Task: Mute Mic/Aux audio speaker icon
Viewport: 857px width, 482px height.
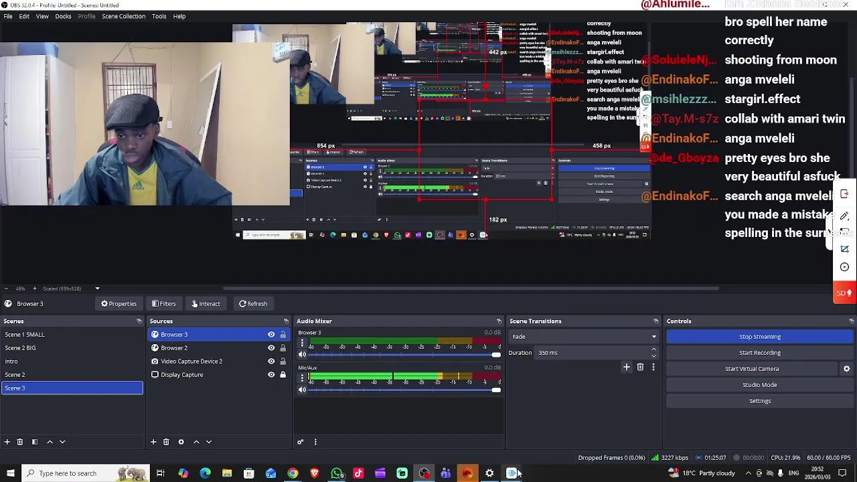Action: [x=302, y=390]
